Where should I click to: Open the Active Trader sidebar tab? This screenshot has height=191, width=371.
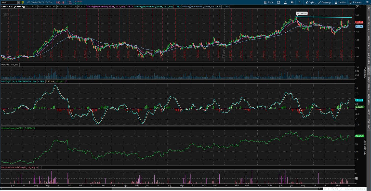click(368, 42)
